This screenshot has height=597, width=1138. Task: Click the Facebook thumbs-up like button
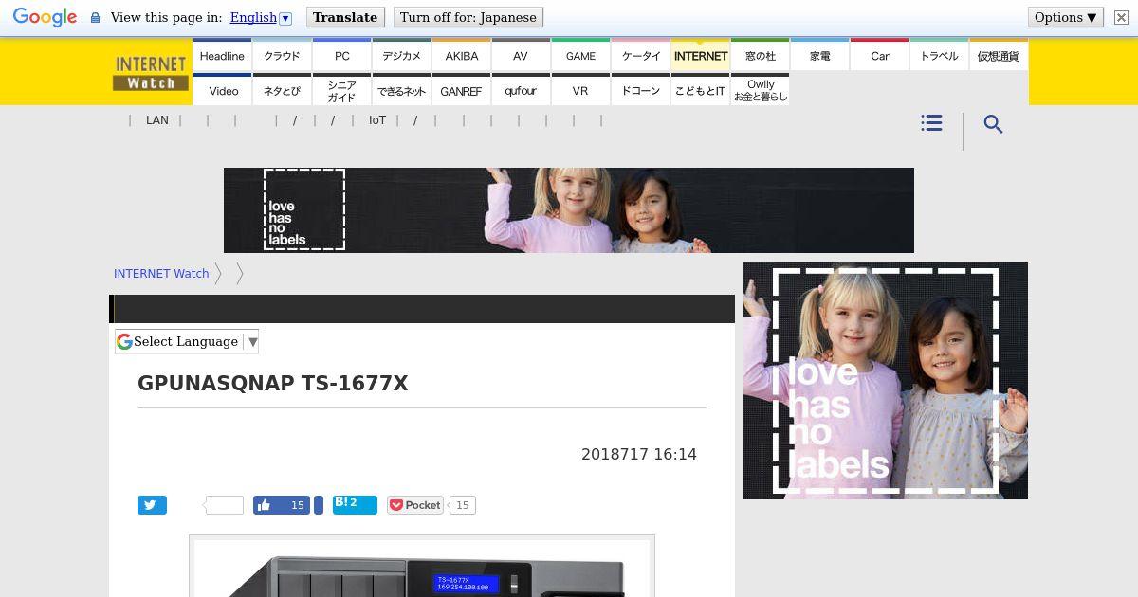click(282, 505)
